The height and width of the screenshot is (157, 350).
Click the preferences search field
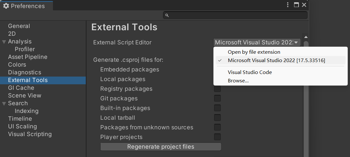pyautogui.click(x=238, y=15)
